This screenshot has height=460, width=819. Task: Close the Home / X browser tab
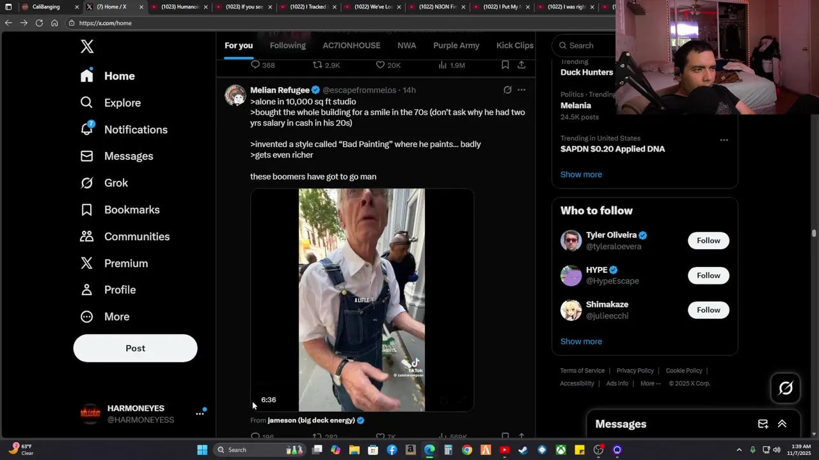141,7
